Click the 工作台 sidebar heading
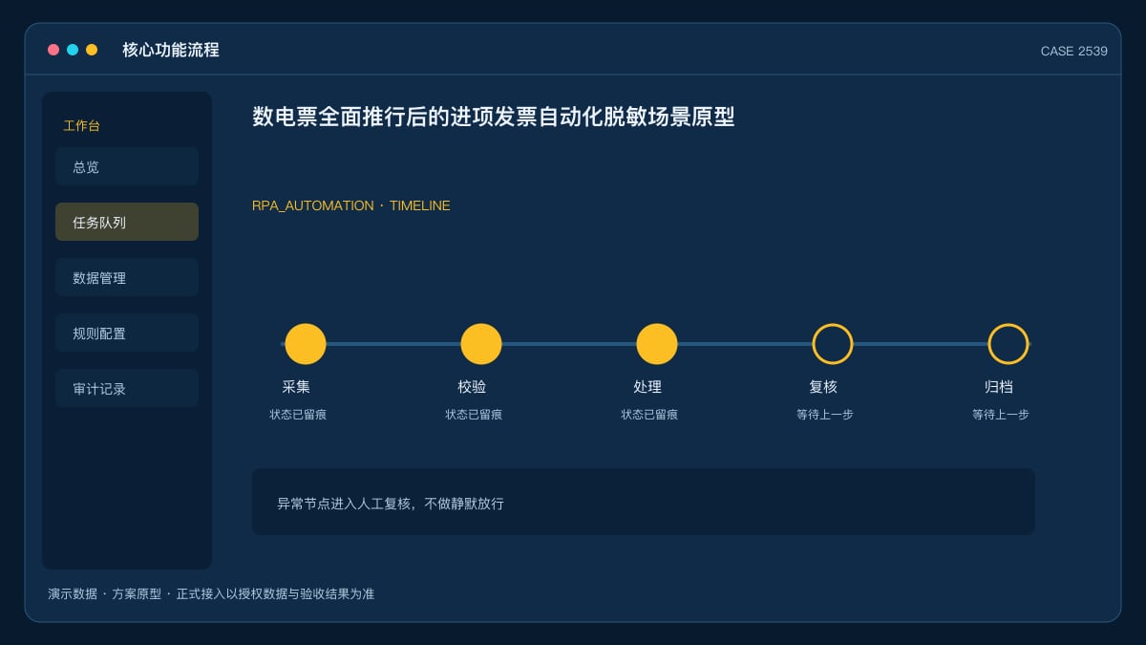1146x645 pixels. click(x=82, y=125)
